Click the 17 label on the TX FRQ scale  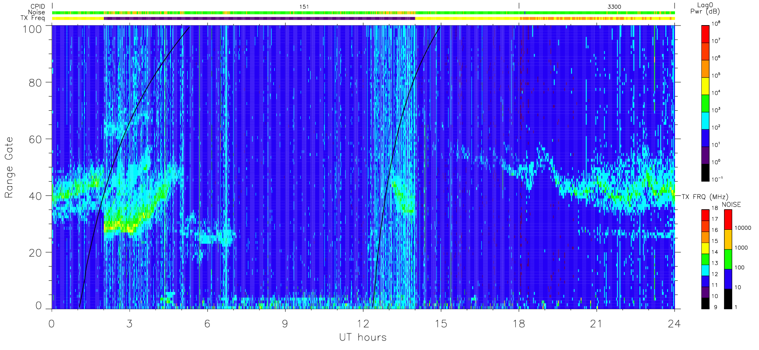tap(715, 219)
